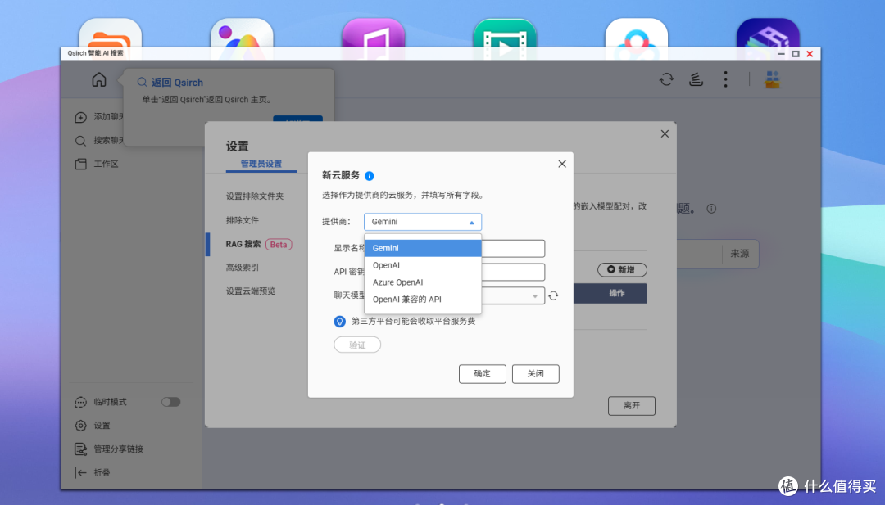The width and height of the screenshot is (885, 505).
Task: Select OpenAI from provider list
Action: [x=423, y=265]
